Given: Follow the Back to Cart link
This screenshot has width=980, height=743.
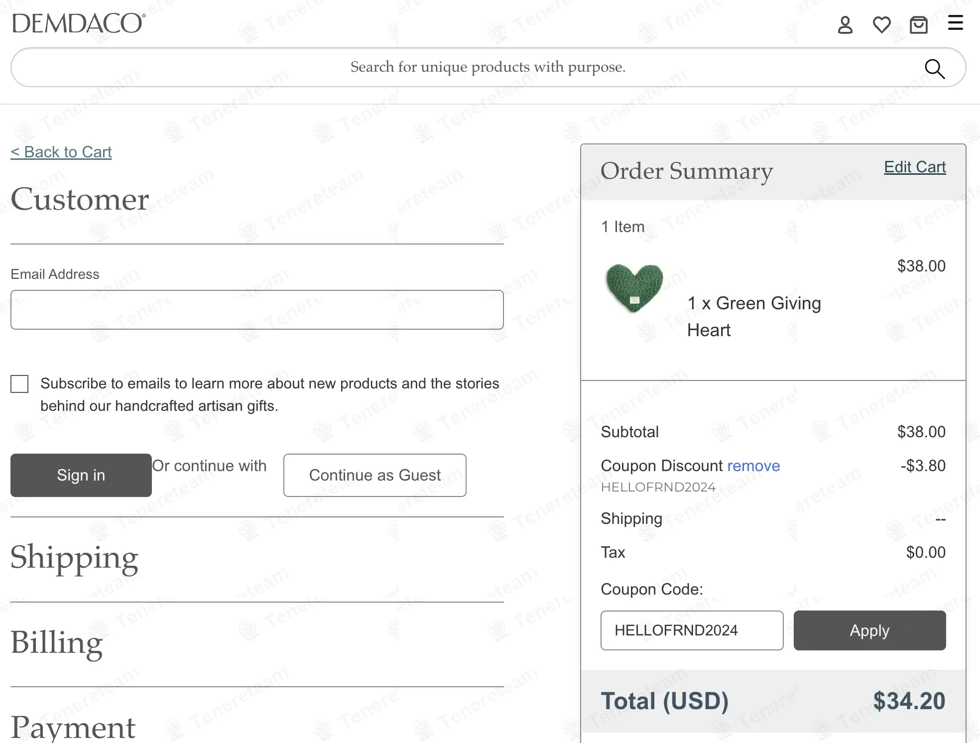Looking at the screenshot, I should (61, 152).
